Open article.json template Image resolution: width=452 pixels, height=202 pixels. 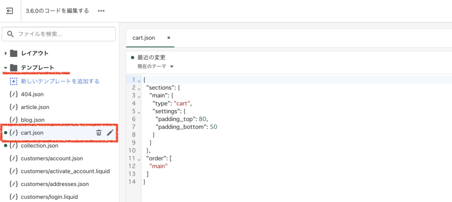click(x=35, y=107)
